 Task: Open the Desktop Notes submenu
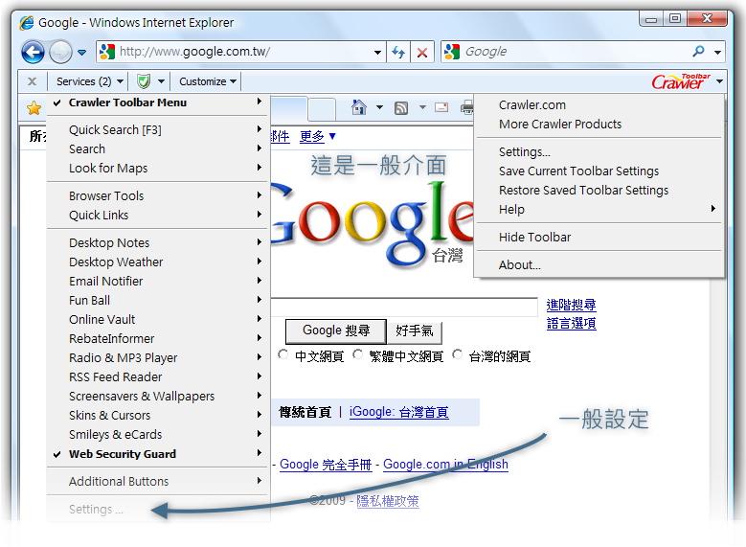click(158, 242)
